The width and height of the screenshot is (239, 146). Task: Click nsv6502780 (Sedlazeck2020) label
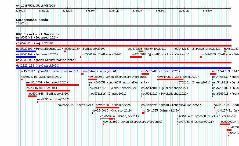click(x=84, y=49)
